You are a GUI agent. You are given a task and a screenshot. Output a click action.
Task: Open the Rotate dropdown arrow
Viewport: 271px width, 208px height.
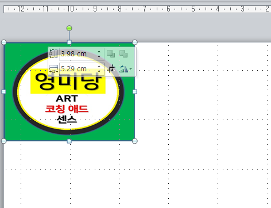coord(131,68)
